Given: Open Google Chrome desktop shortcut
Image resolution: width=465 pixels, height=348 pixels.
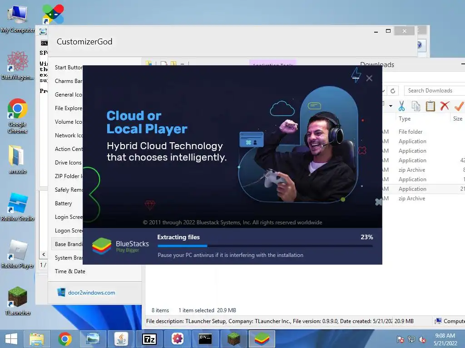Looking at the screenshot, I should click(x=18, y=116).
